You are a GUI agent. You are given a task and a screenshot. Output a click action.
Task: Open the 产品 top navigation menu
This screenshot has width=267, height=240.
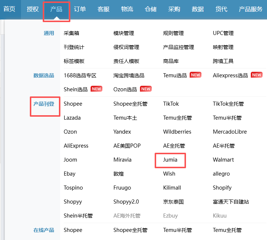coord(56,9)
